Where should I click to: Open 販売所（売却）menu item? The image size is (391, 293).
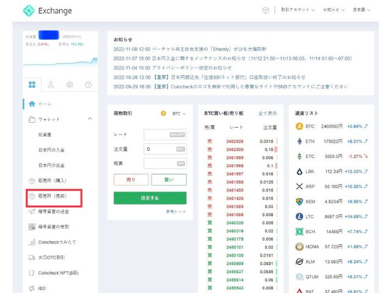pos(52,196)
